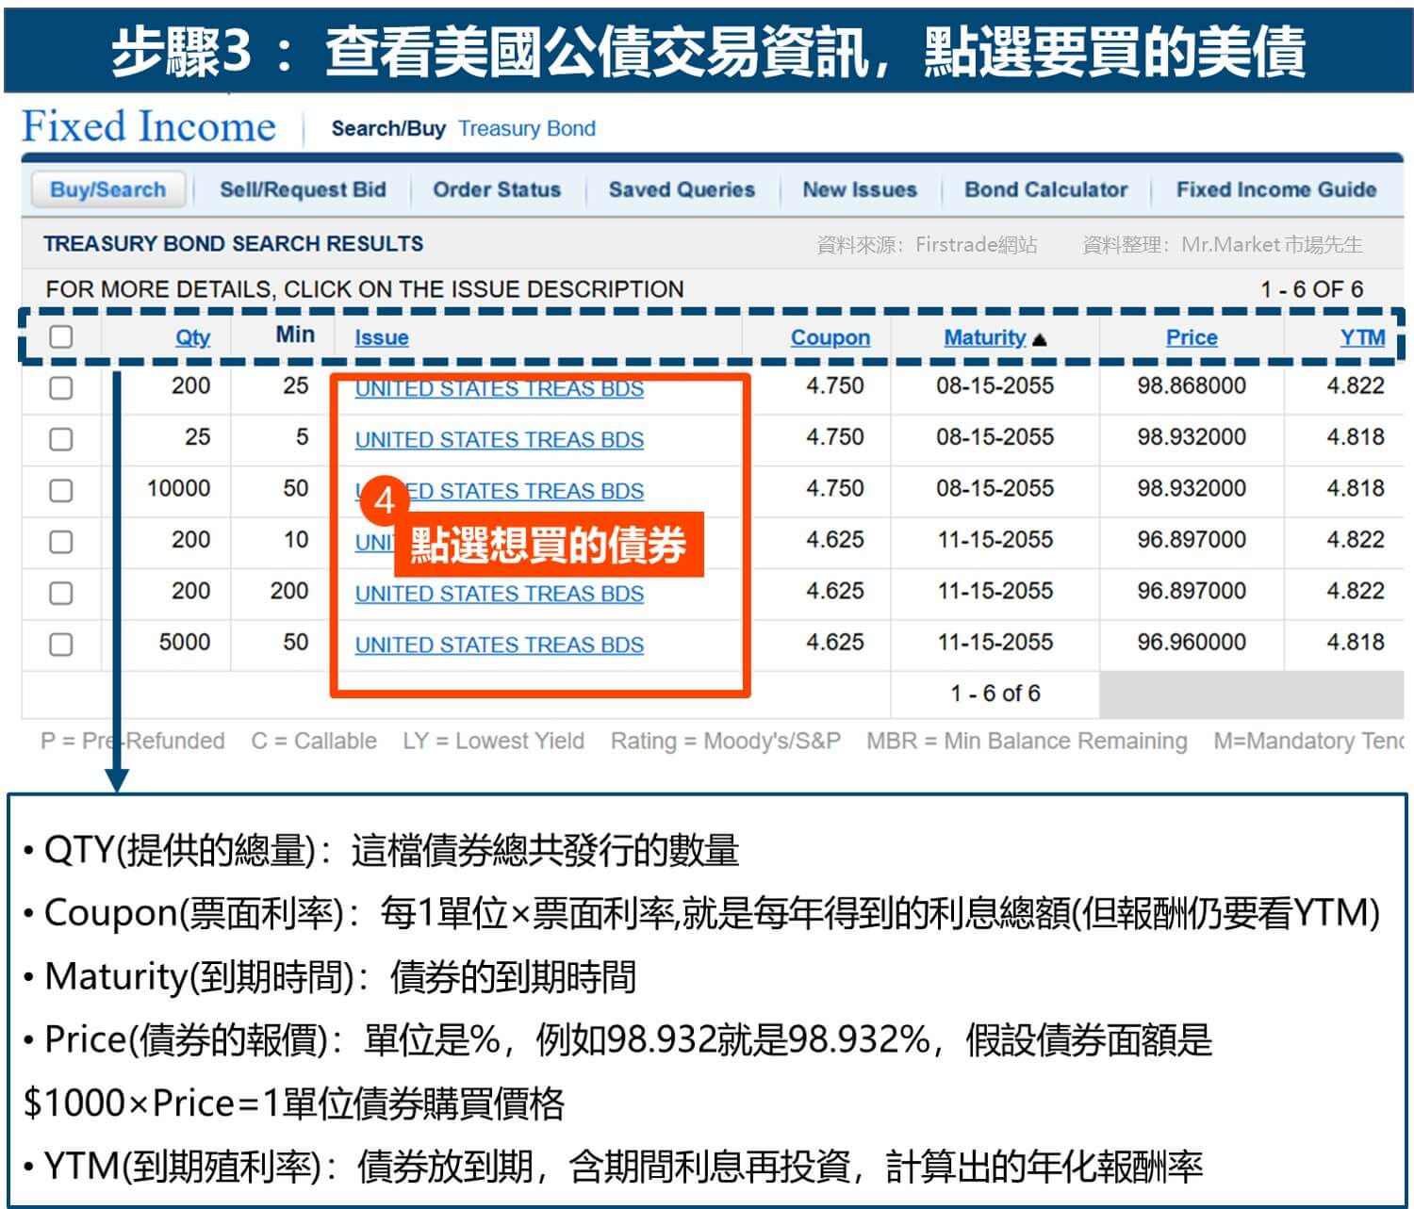The image size is (1414, 1209).
Task: Open the Fixed Income Guide tab
Action: pos(1275,189)
